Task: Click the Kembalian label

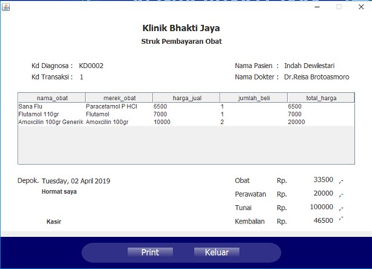Action: 249,222
